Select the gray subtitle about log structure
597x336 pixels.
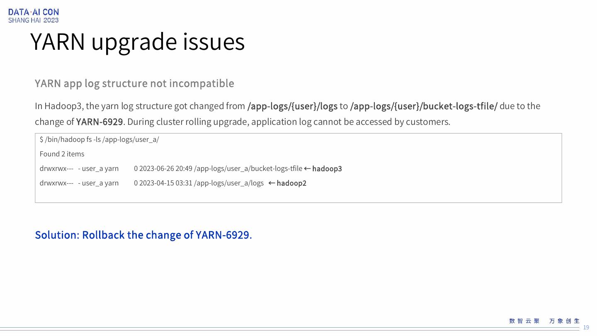pos(134,83)
